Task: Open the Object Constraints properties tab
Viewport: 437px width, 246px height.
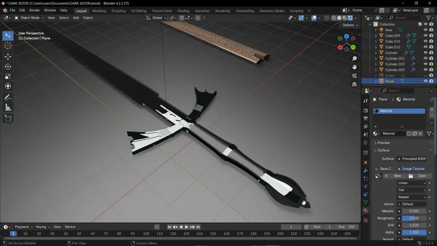Action: pyautogui.click(x=366, y=194)
